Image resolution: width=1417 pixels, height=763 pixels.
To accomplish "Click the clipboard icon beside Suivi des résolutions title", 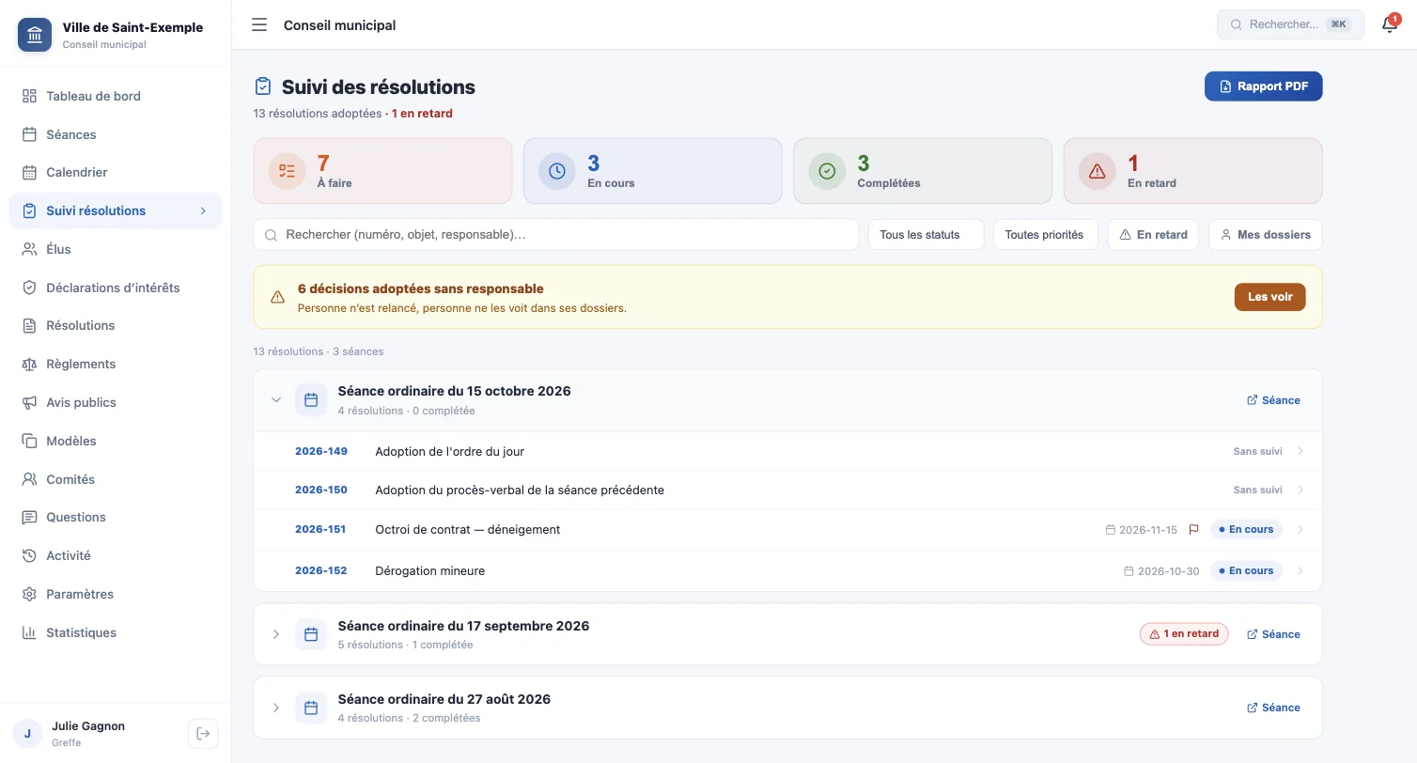I will (x=263, y=86).
